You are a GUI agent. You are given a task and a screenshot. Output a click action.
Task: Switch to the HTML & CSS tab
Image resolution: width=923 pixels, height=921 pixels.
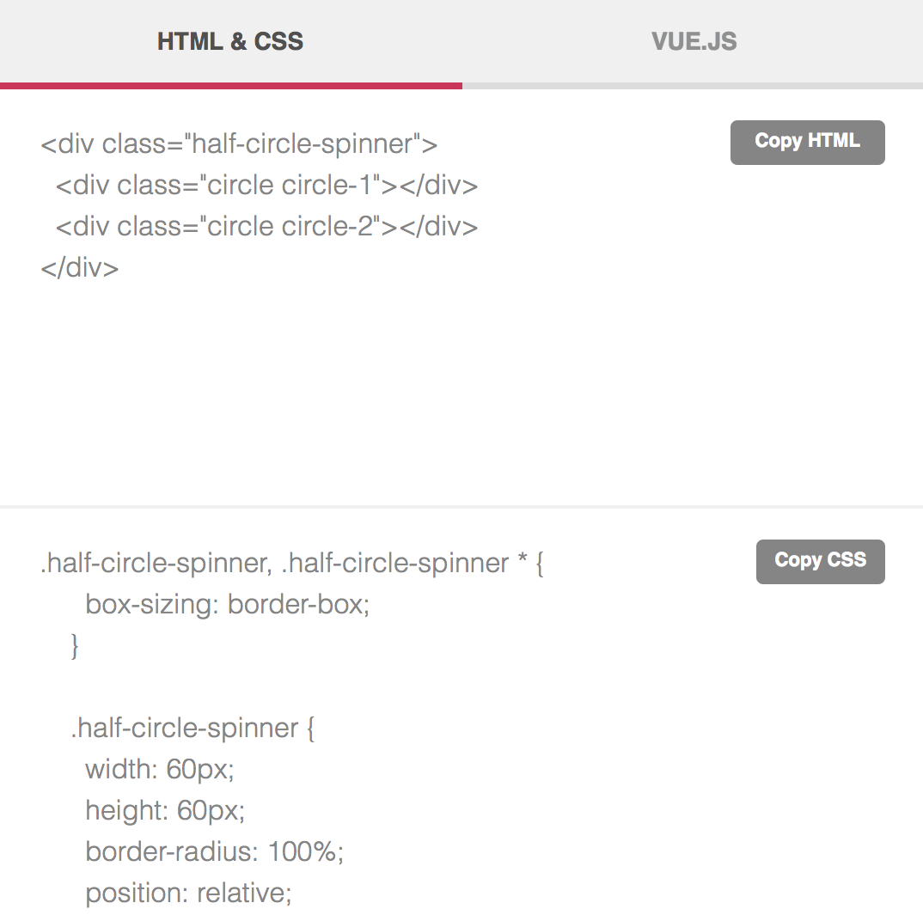coord(230,41)
